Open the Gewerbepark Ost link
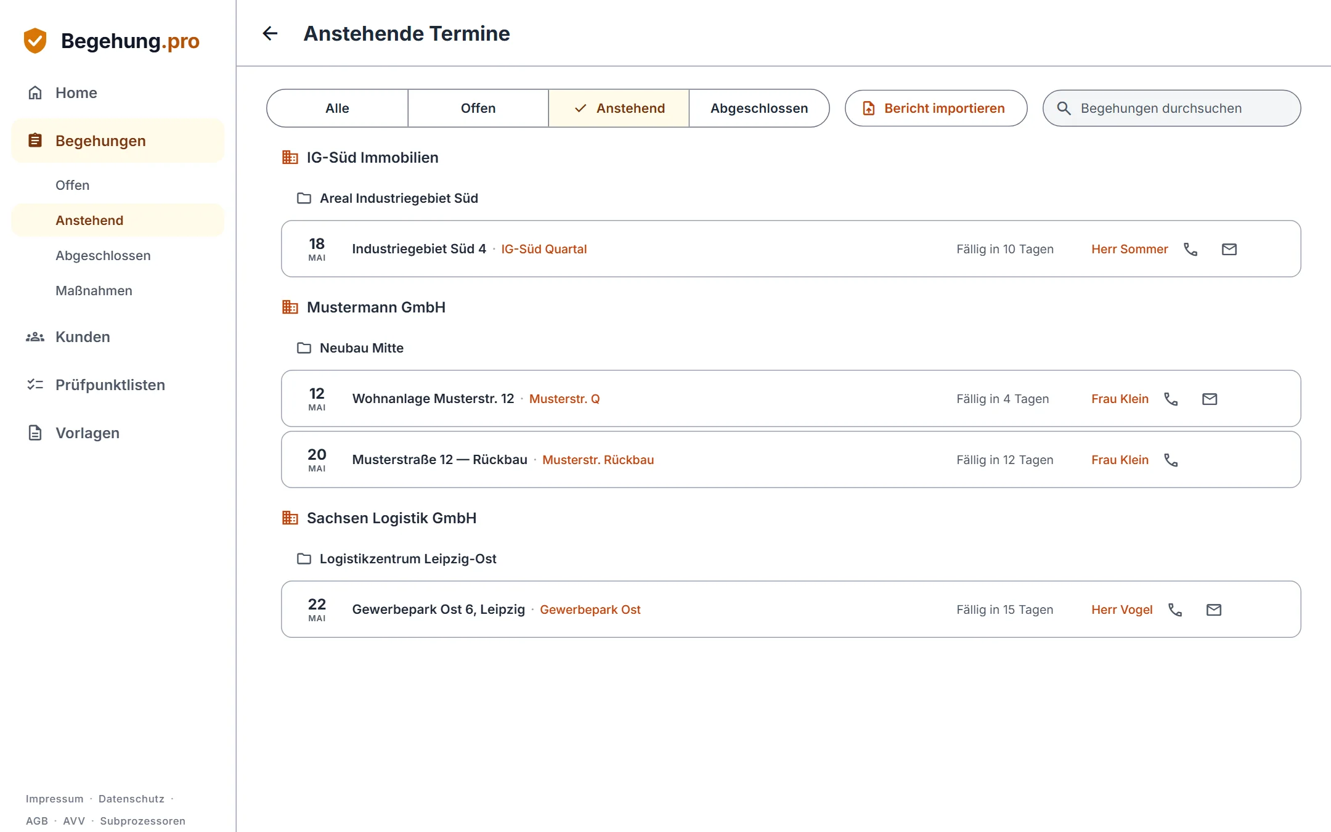 [590, 610]
